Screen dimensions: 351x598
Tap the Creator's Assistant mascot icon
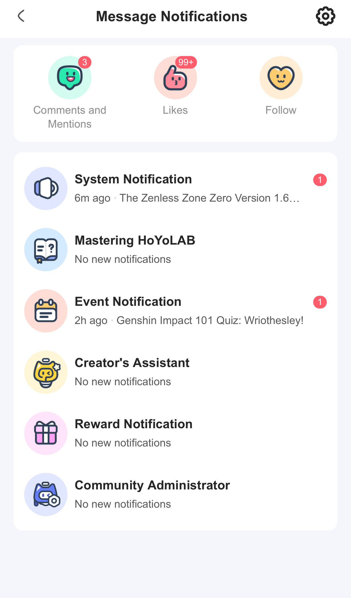click(x=46, y=372)
